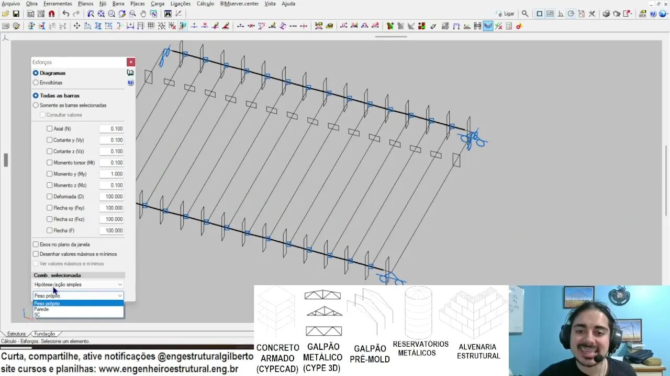Viewport: 670px width, 376px height.
Task: Enable the Axial (N) checkbox
Action: tap(49, 128)
